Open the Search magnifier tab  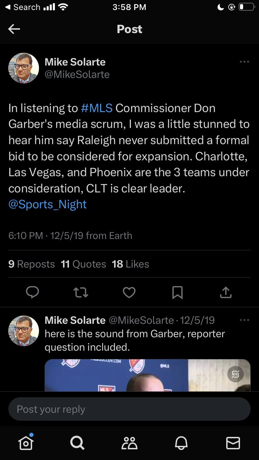[x=77, y=443]
